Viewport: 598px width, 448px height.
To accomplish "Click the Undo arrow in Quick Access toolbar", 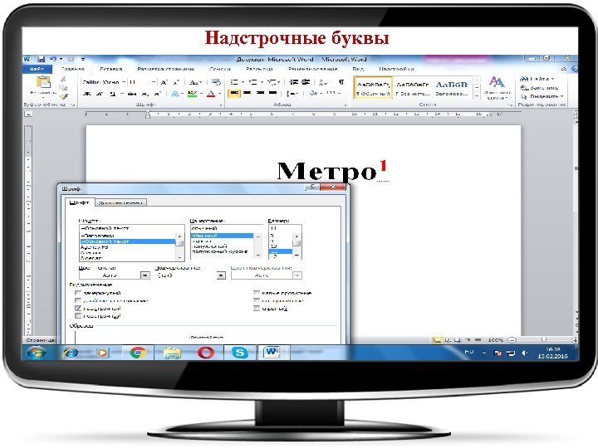I will click(x=53, y=60).
